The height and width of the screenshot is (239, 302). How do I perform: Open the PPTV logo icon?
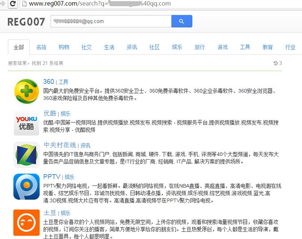click(x=26, y=187)
